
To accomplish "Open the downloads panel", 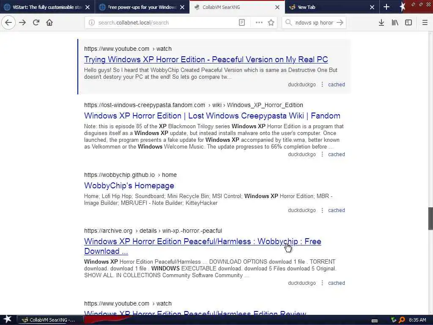I will [x=381, y=23].
